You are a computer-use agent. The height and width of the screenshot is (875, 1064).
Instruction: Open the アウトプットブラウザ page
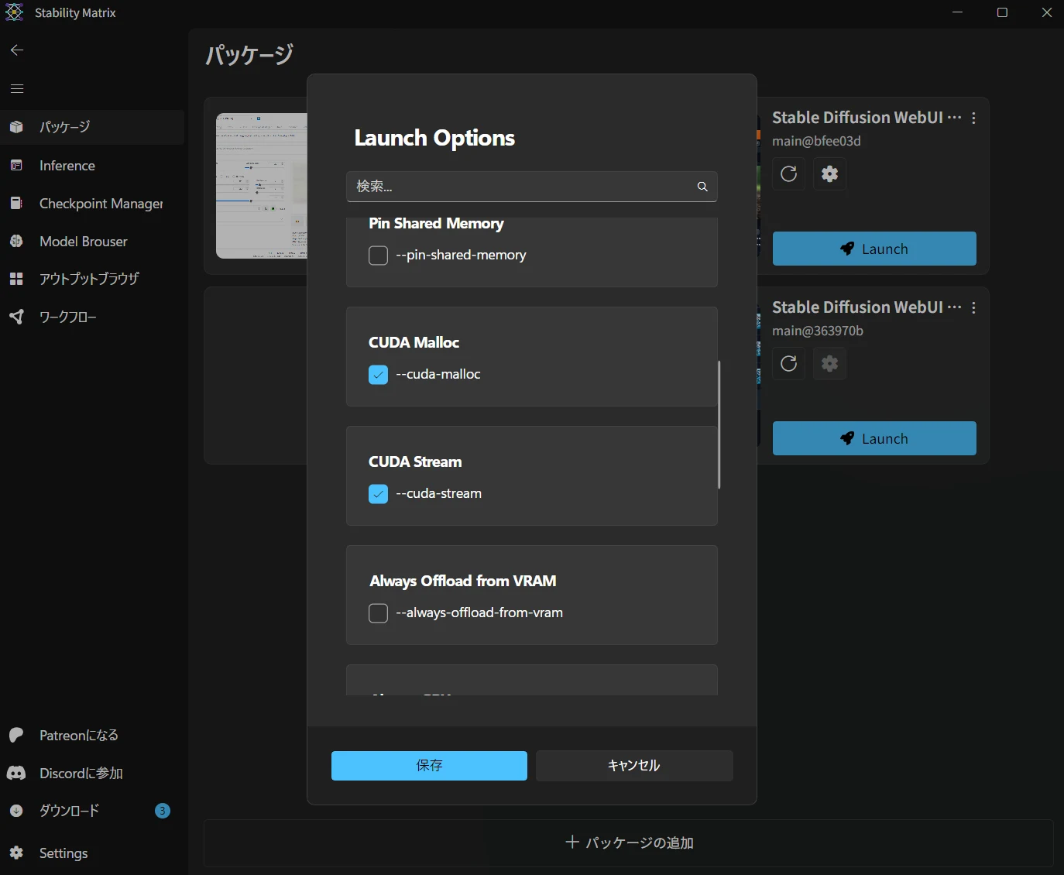pos(92,279)
